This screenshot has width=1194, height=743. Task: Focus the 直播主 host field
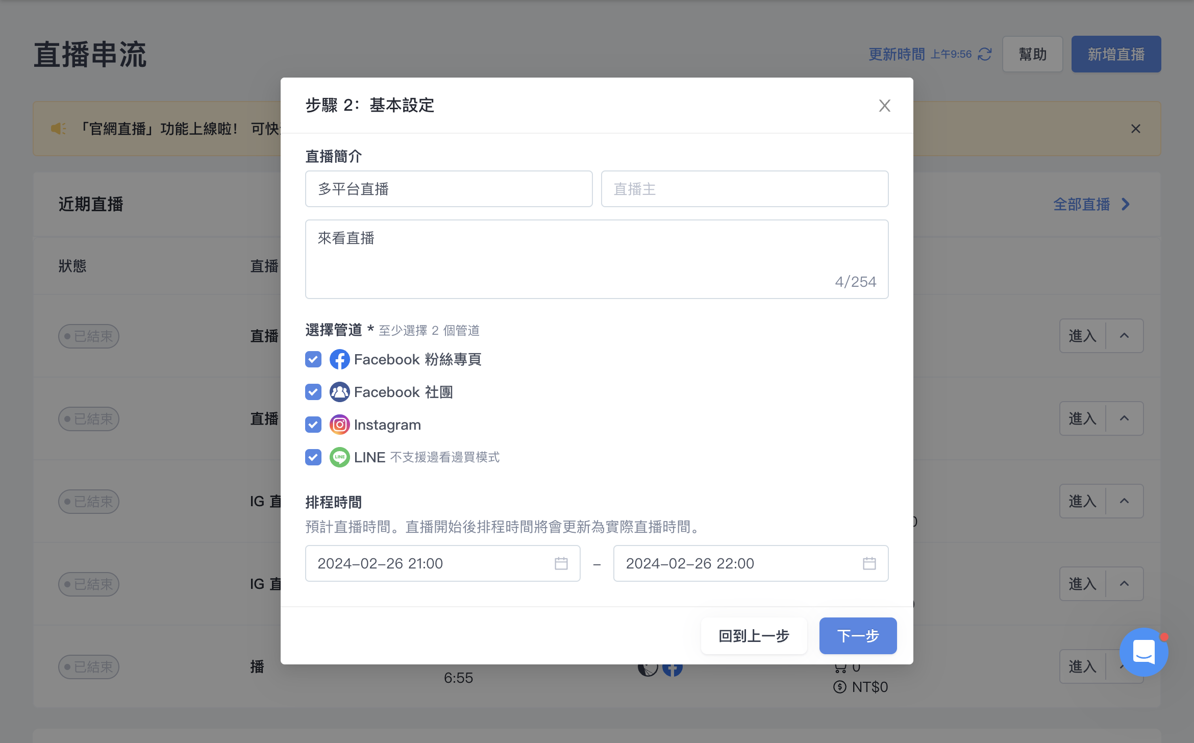tap(744, 189)
